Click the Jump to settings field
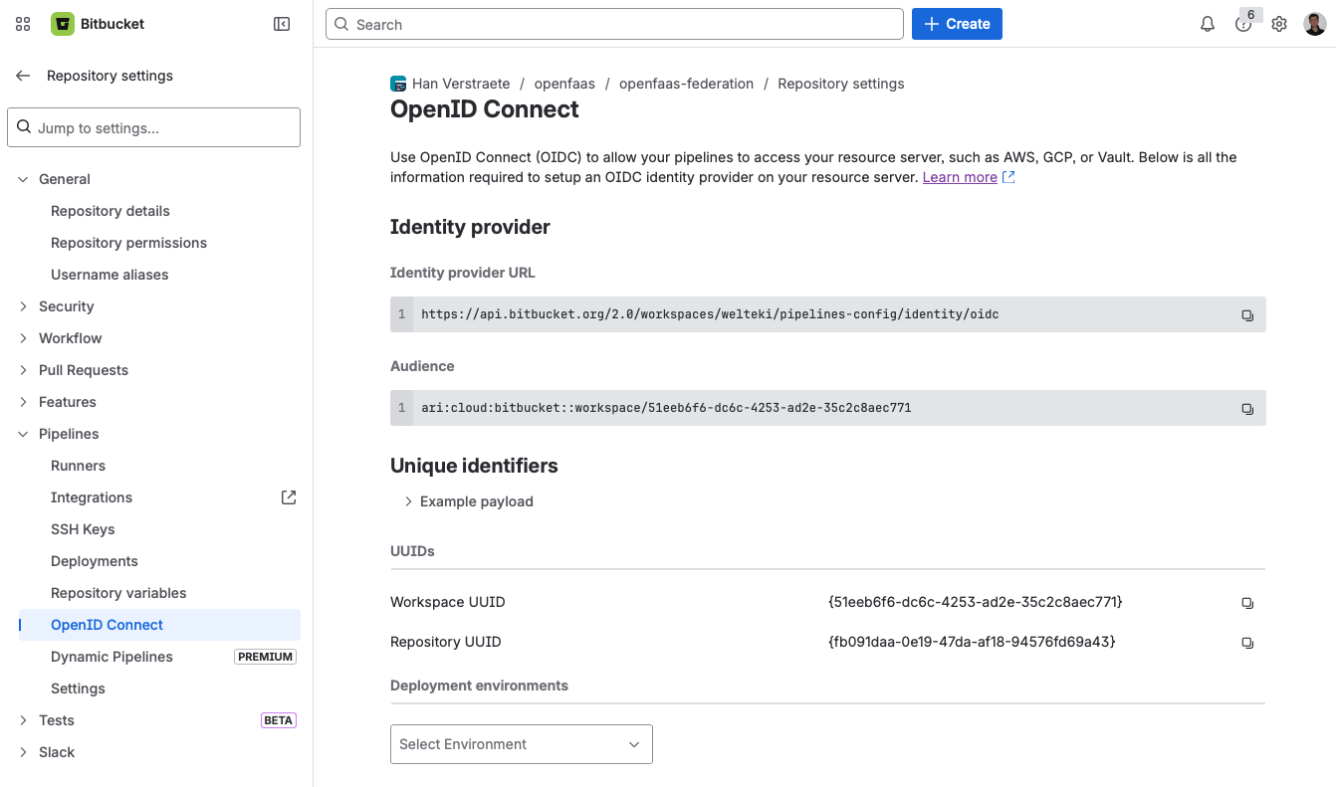The image size is (1336, 787). [153, 127]
